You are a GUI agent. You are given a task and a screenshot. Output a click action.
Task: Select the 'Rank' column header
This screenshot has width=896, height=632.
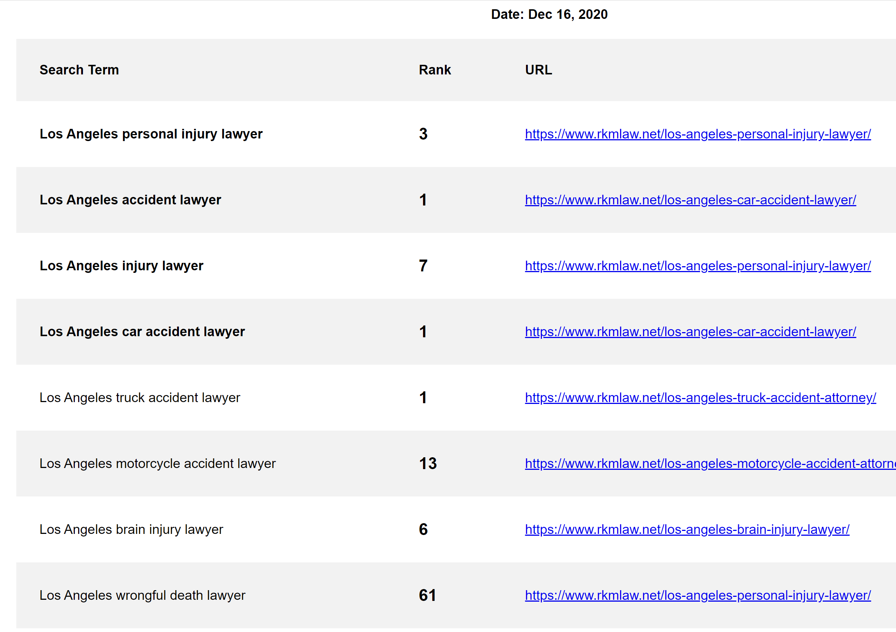click(x=435, y=70)
